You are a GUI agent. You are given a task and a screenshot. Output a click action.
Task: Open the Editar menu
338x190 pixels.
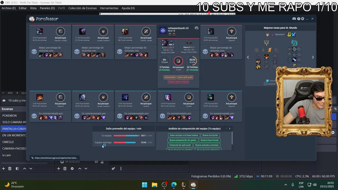(x=23, y=8)
